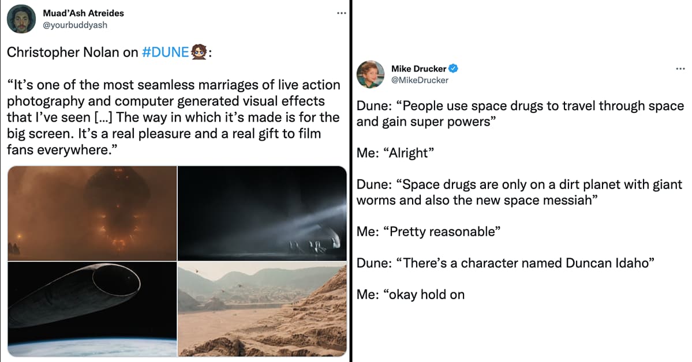Click the Muad'Ash Atreides display name
Image resolution: width=692 pixels, height=362 pixels.
click(83, 12)
